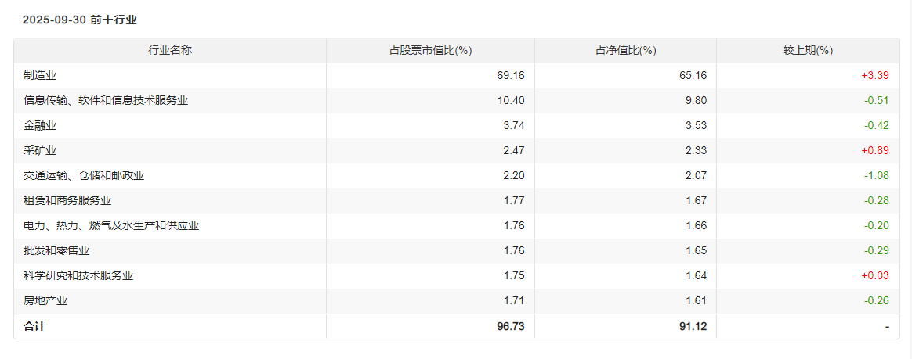Screen dimensions: 912x359
Task: Click 信息传输、软件和信息技术服务业 industry name
Action: click(106, 100)
